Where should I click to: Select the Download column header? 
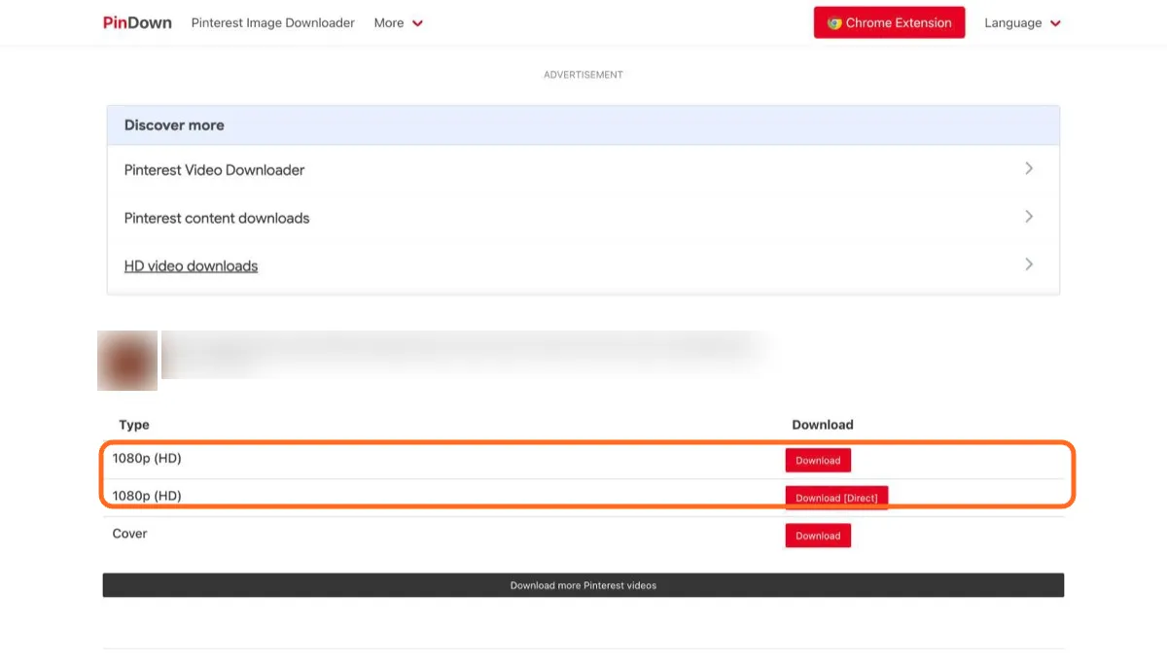click(x=823, y=425)
